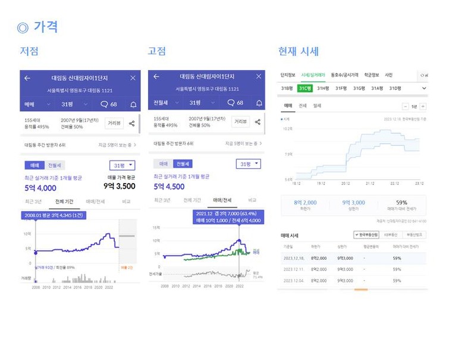Switch to 전세 price tab in 현재 시세
This screenshot has width=452, height=339.
302,106
